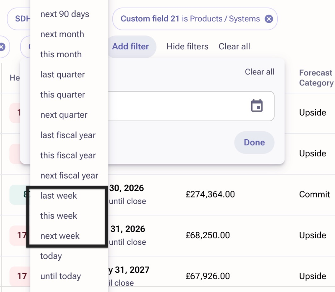
Task: Choose 'until today' option
Action: pos(60,276)
